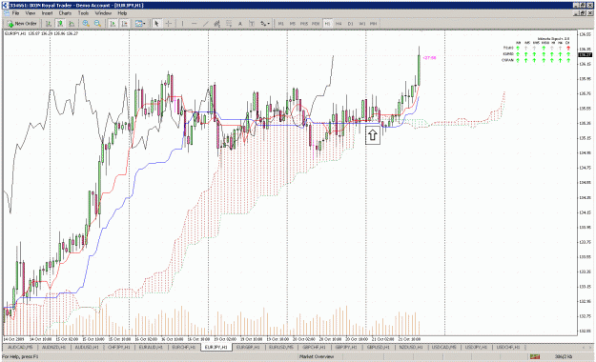The height and width of the screenshot is (362, 596).
Task: Switch timeframe to M1
Action: pos(281,24)
